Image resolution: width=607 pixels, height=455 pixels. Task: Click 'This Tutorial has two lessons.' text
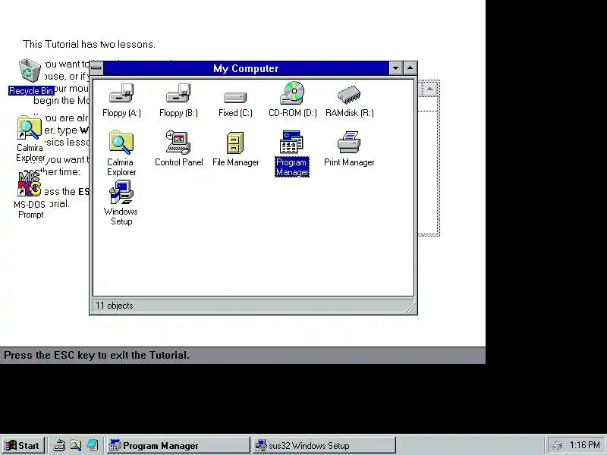(89, 44)
